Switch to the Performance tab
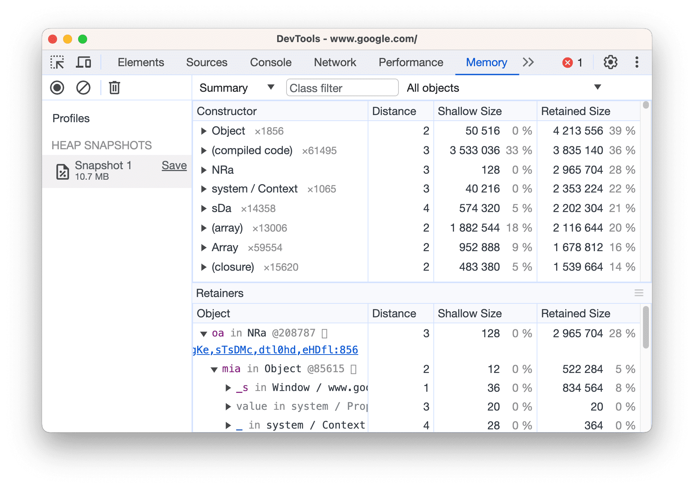The height and width of the screenshot is (488, 694). click(x=410, y=62)
